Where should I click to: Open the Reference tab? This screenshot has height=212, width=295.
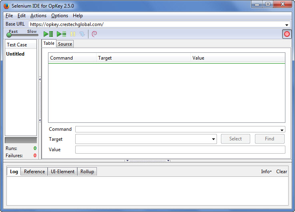pos(34,172)
